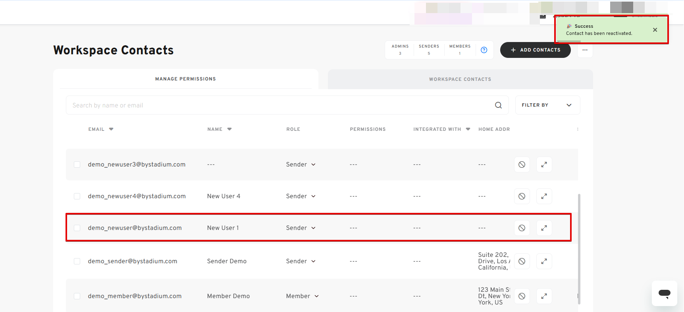Image resolution: width=684 pixels, height=312 pixels.
Task: Deactivate the Member Demo contact
Action: [x=522, y=296]
